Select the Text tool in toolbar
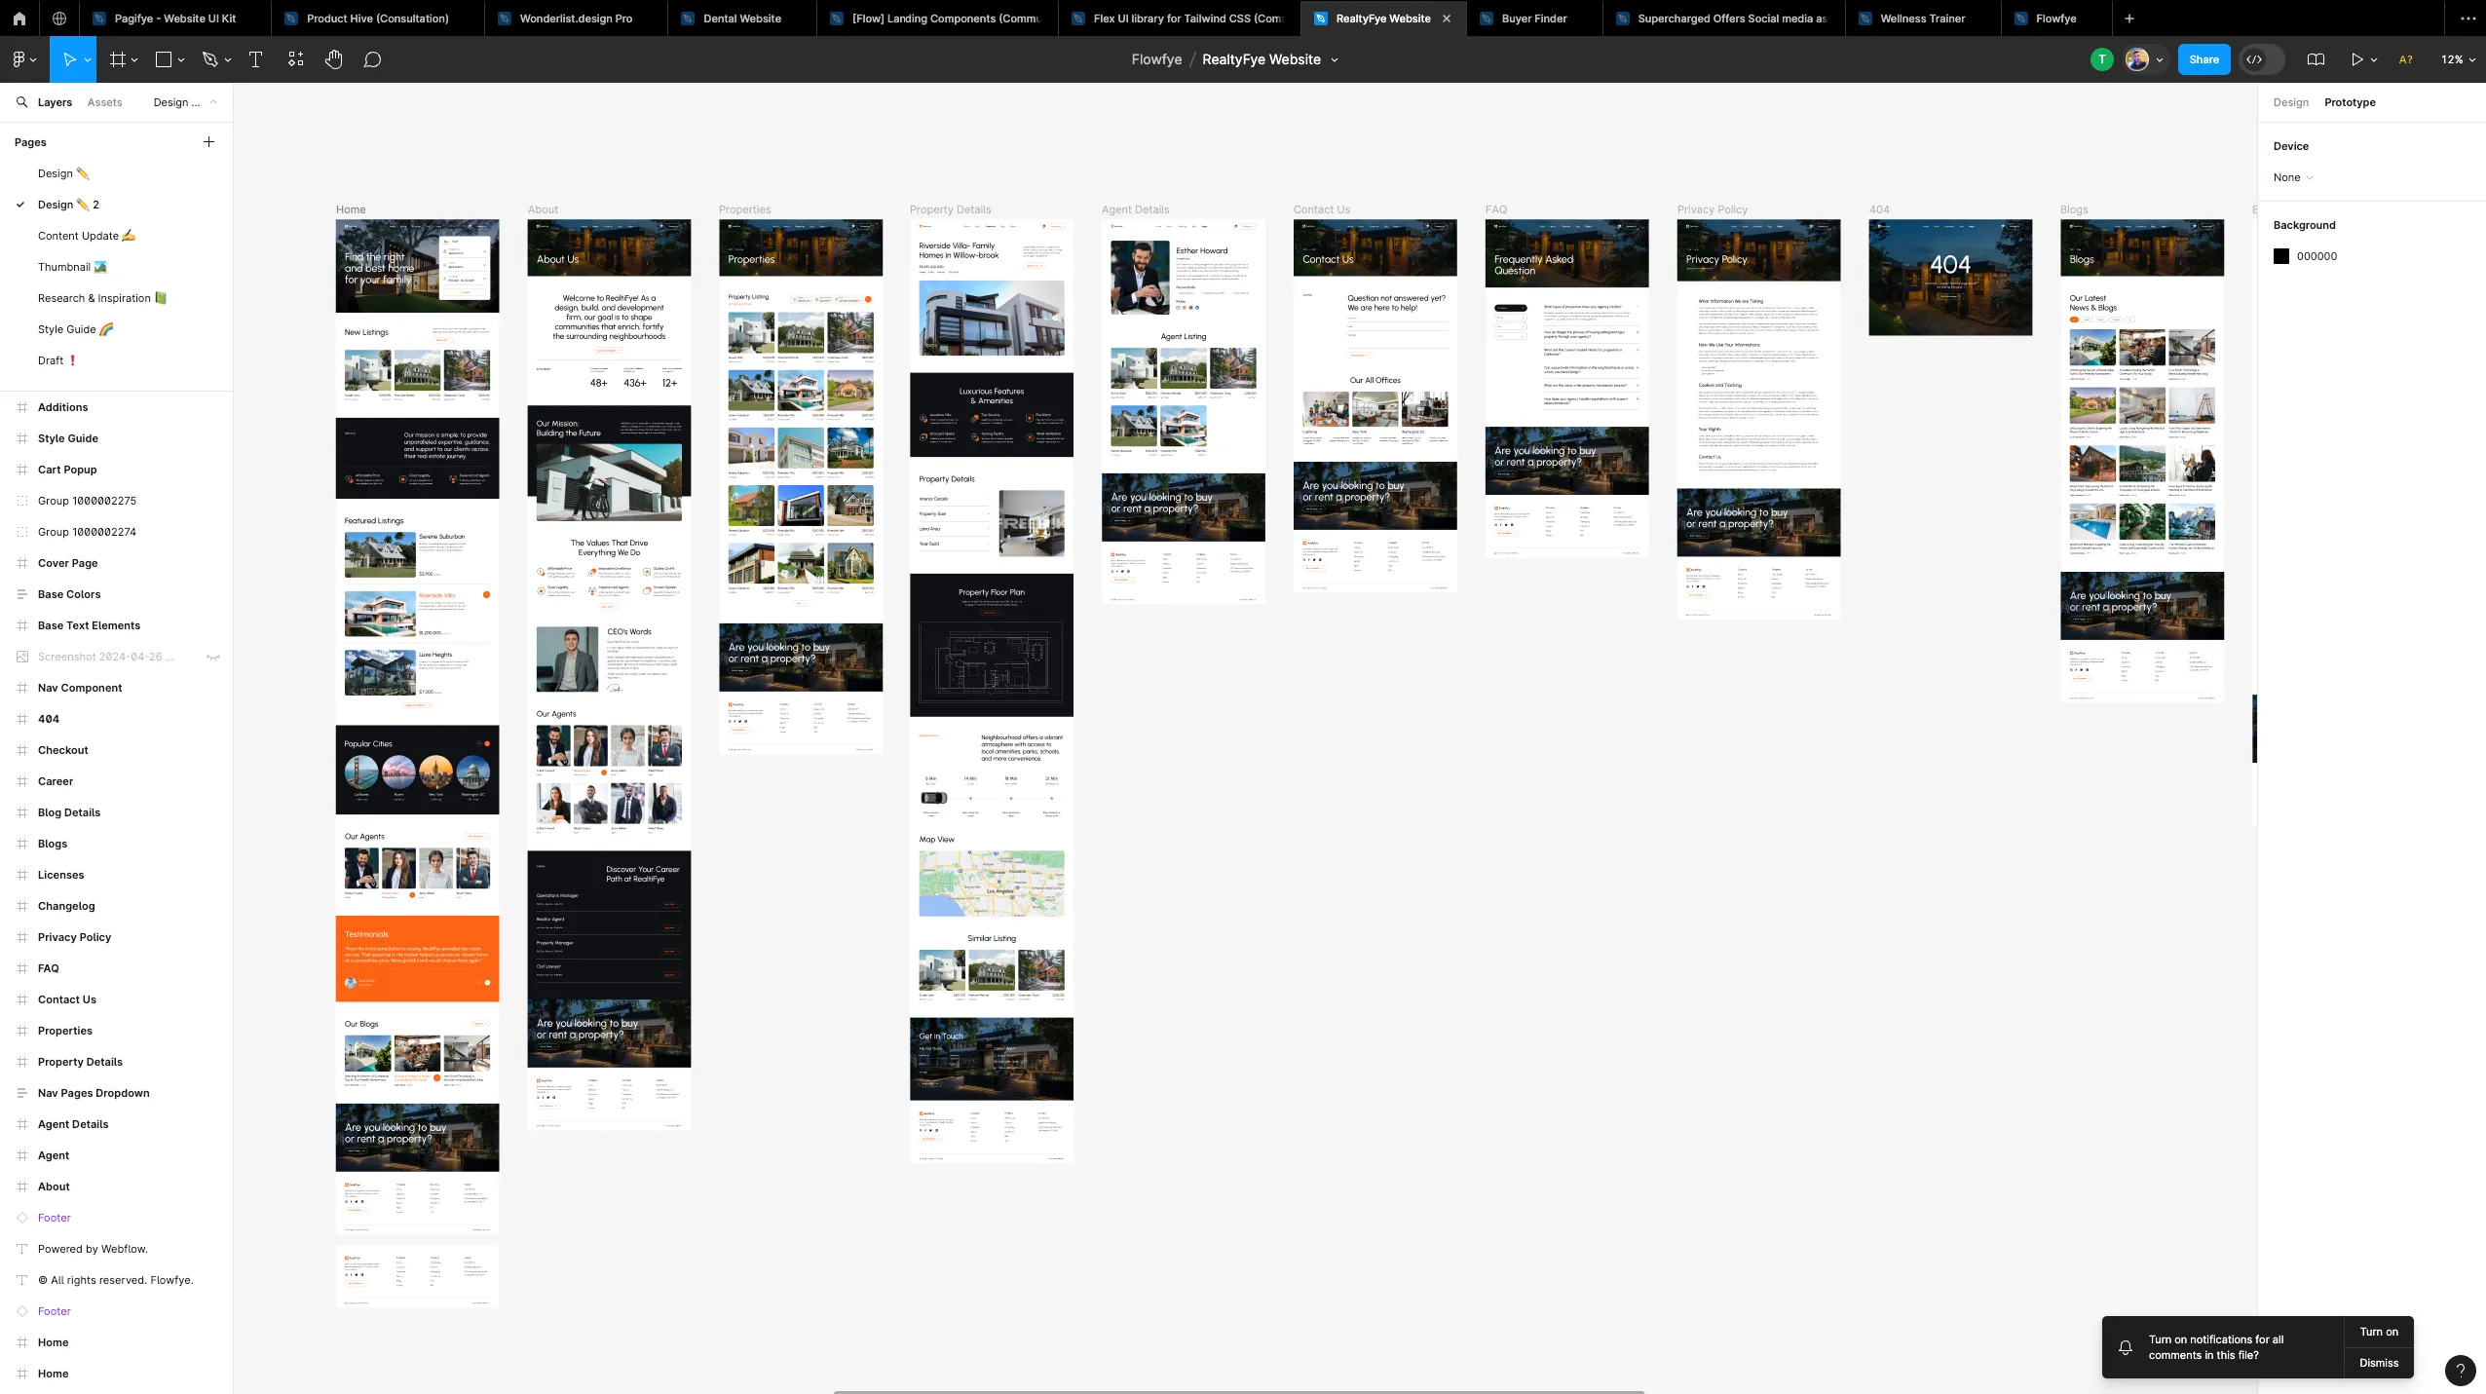 click(255, 59)
